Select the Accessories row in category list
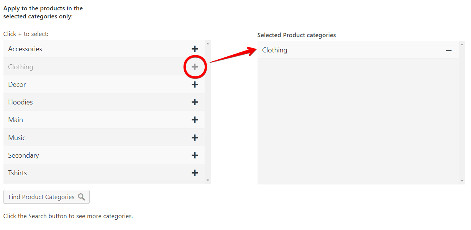This screenshot has width=471, height=230. tap(104, 49)
